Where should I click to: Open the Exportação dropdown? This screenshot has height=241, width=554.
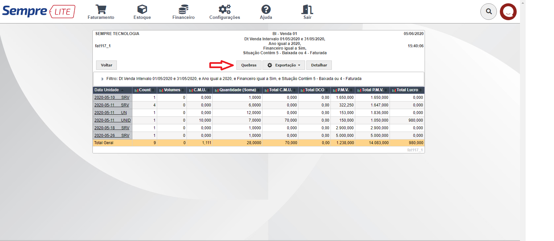pyautogui.click(x=284, y=65)
